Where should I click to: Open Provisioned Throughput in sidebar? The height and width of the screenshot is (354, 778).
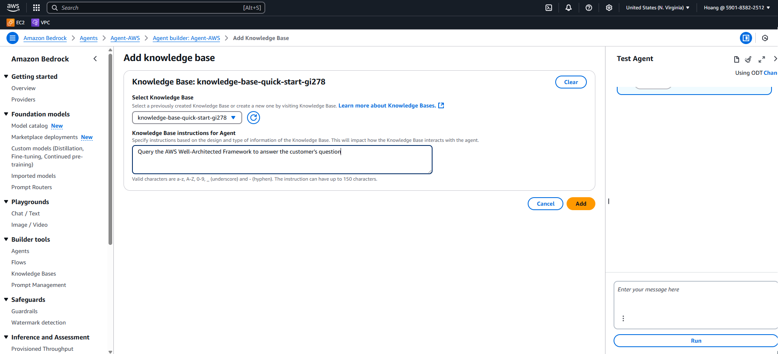point(43,349)
